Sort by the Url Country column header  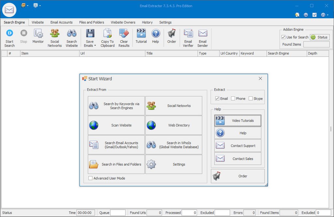(x=229, y=53)
